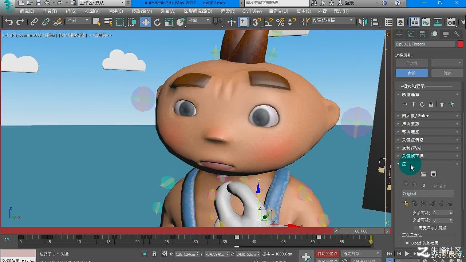Click the Save Layer file icon
This screenshot has width=466, height=262.
point(433,174)
